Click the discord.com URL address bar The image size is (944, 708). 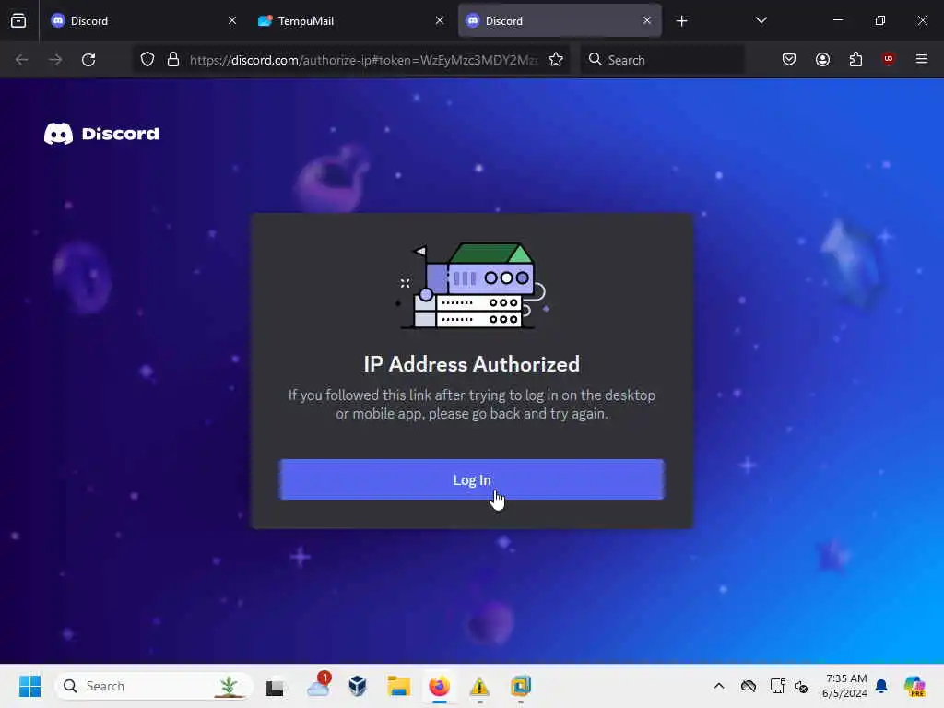363,60
